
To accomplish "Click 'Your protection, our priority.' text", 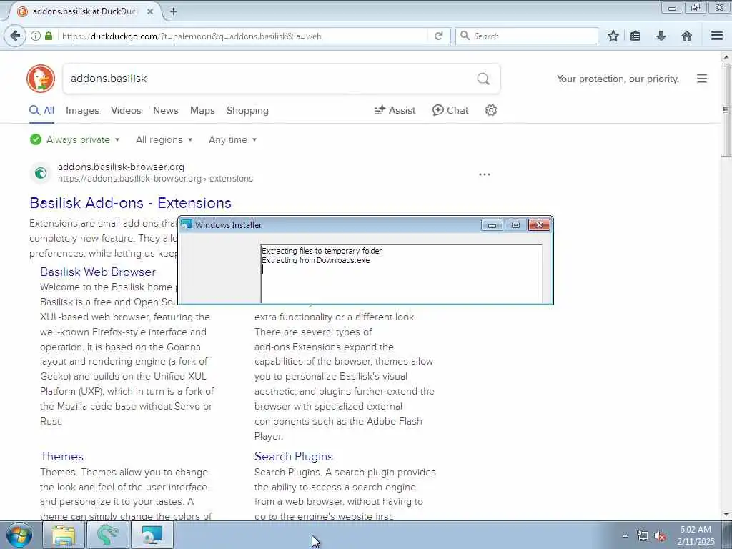I will point(618,79).
